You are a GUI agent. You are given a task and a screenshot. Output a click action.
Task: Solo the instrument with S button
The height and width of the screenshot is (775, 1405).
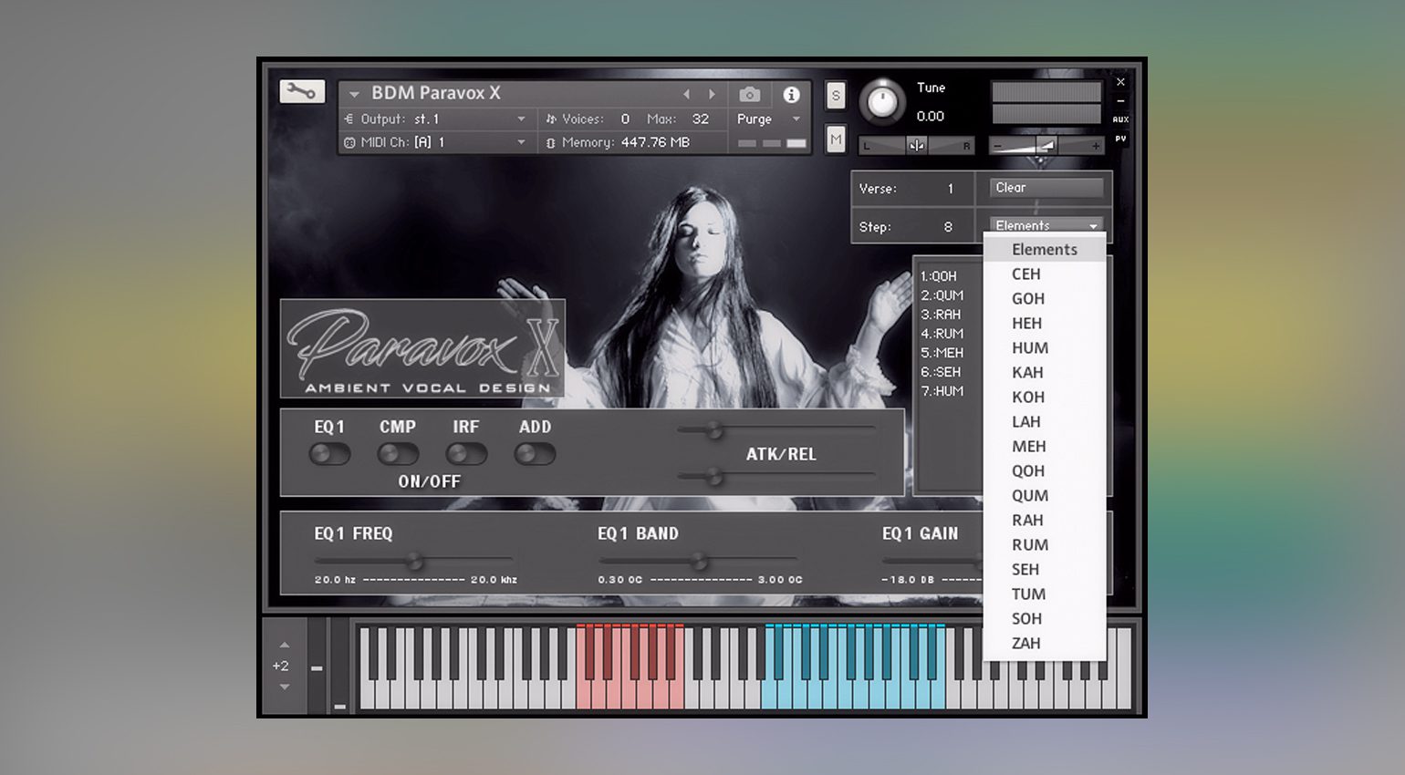835,96
